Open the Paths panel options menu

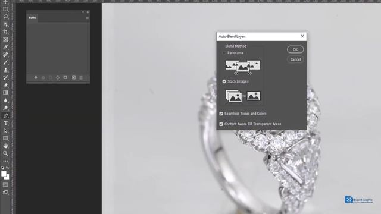(87, 18)
